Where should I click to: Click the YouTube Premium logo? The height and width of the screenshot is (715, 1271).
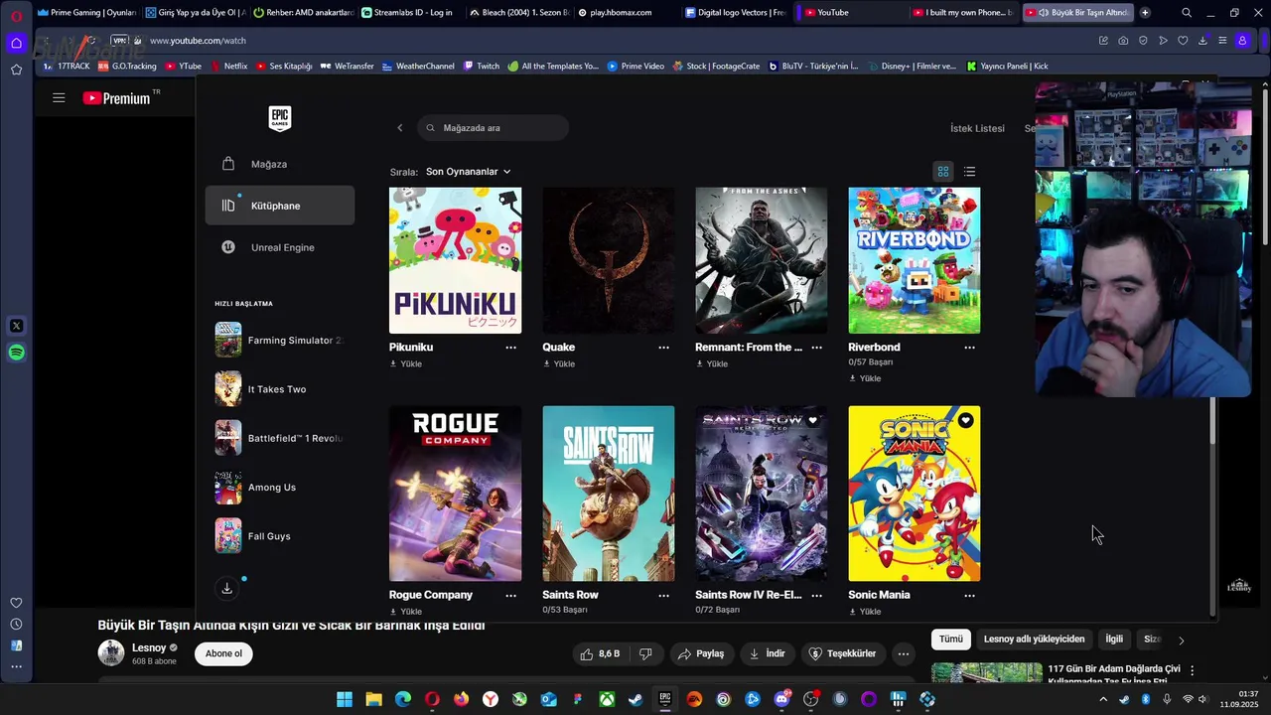pyautogui.click(x=116, y=97)
